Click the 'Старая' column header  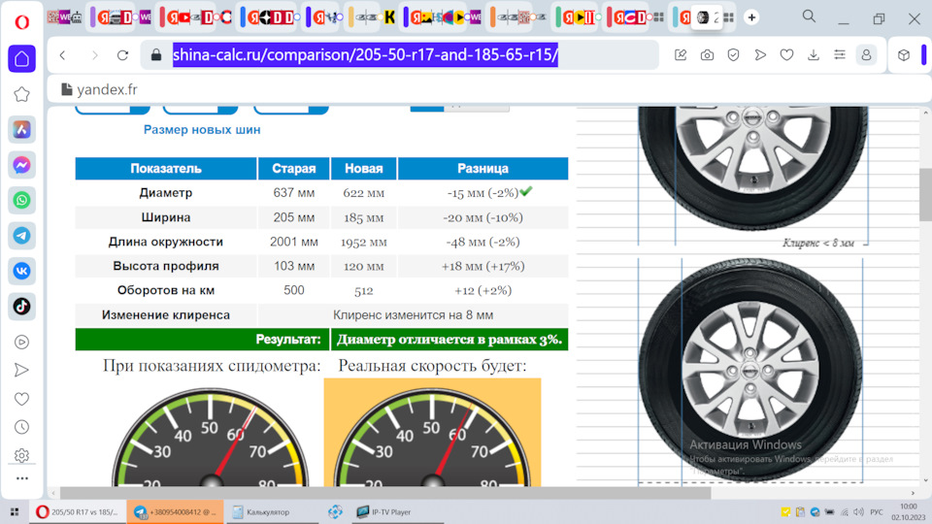tap(293, 169)
